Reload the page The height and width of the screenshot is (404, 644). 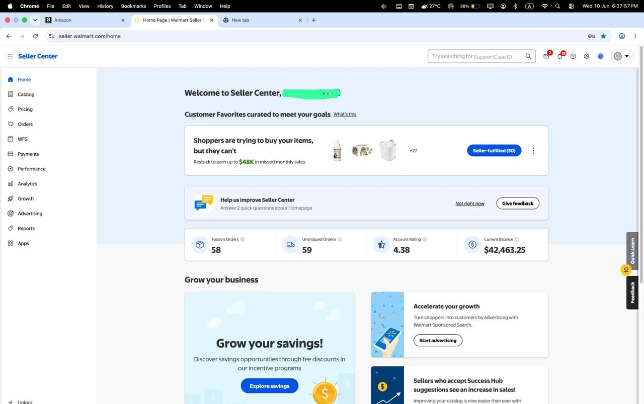click(x=35, y=36)
